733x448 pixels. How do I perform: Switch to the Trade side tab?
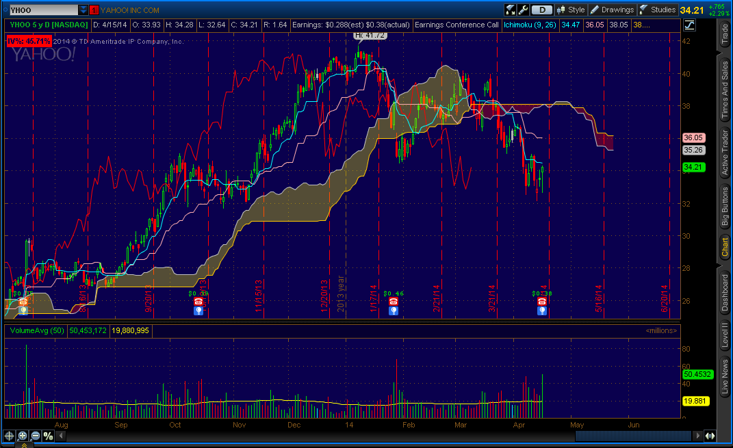(725, 34)
